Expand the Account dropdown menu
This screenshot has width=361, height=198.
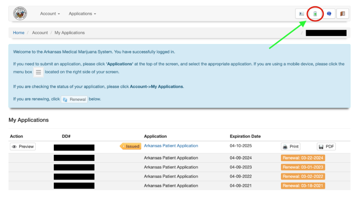50,14
